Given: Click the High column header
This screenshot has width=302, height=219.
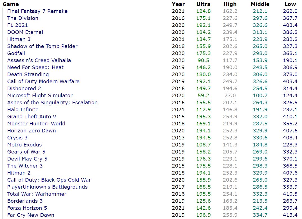Looking at the screenshot, I should point(230,4).
